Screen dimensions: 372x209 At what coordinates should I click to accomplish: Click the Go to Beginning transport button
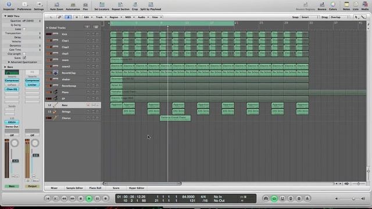tap(48, 199)
